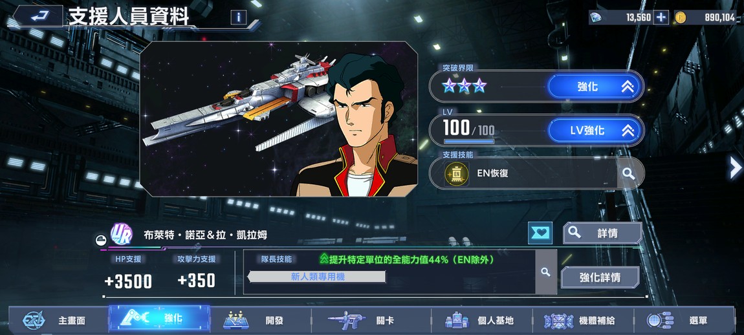Go to next support member arrow
This screenshot has height=335, width=744.
(736, 167)
